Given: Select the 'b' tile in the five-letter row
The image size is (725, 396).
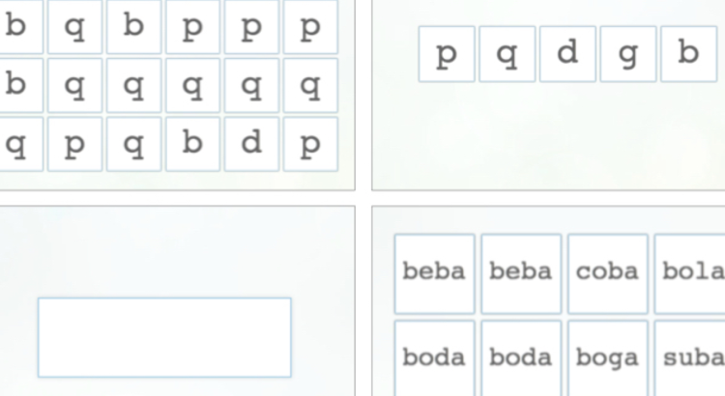Looking at the screenshot, I should [x=687, y=54].
